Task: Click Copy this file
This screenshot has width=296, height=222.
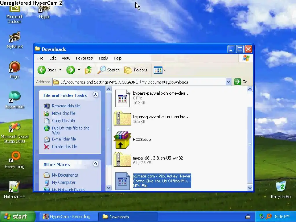Action: pos(63,121)
